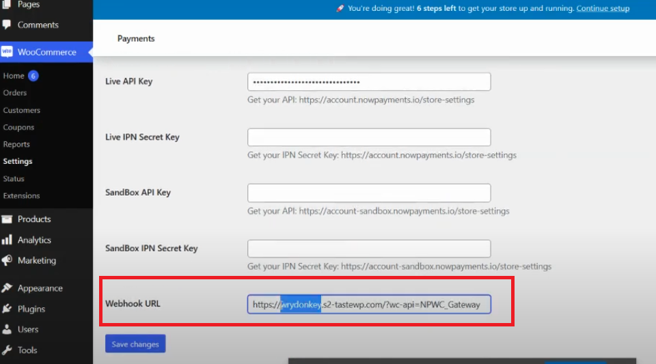Follow the Continue setup link

(603, 9)
